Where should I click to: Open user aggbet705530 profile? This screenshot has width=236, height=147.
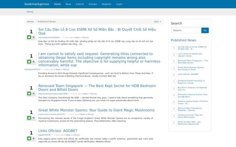point(44,135)
